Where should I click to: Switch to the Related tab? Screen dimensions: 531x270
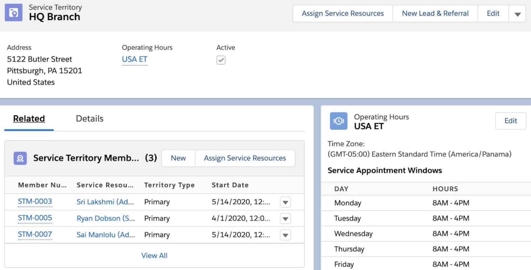[29, 119]
